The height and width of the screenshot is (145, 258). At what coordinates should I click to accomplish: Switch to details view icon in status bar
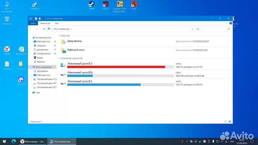(226, 121)
